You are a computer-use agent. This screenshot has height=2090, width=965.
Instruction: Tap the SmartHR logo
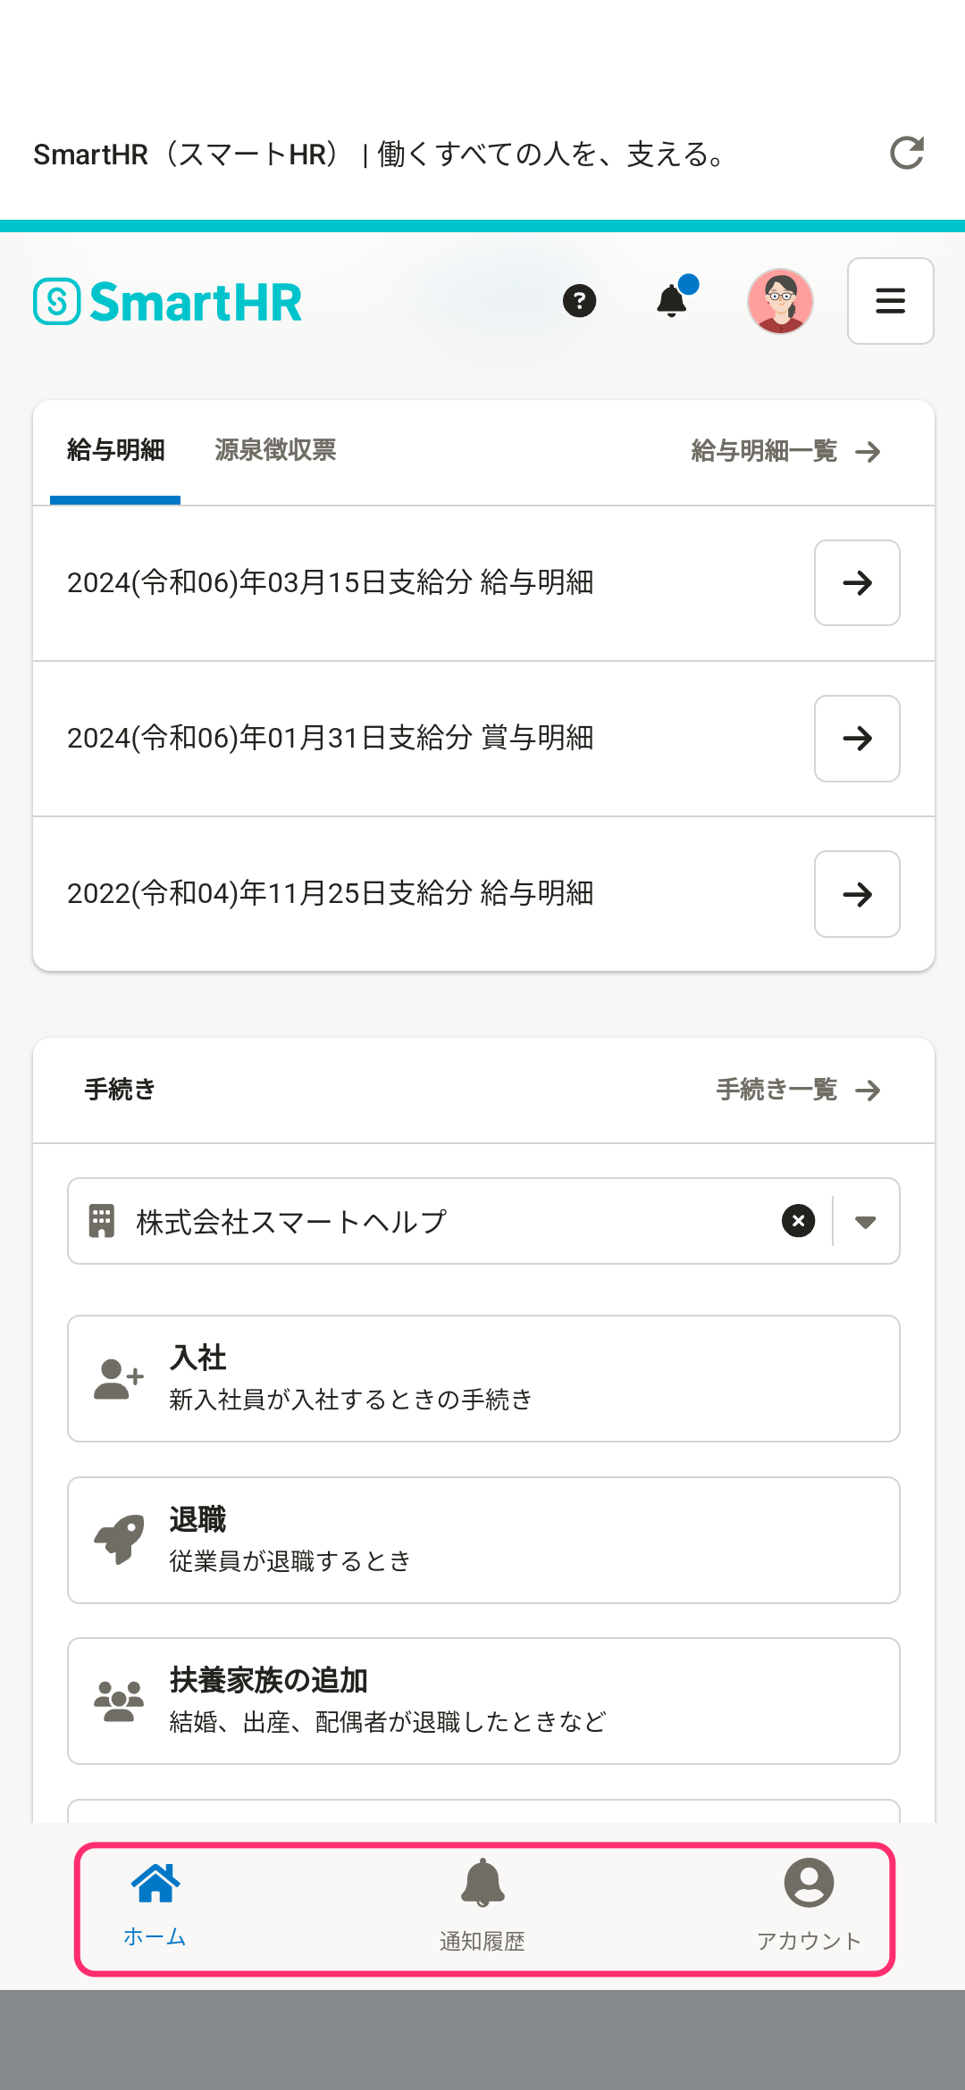point(168,302)
